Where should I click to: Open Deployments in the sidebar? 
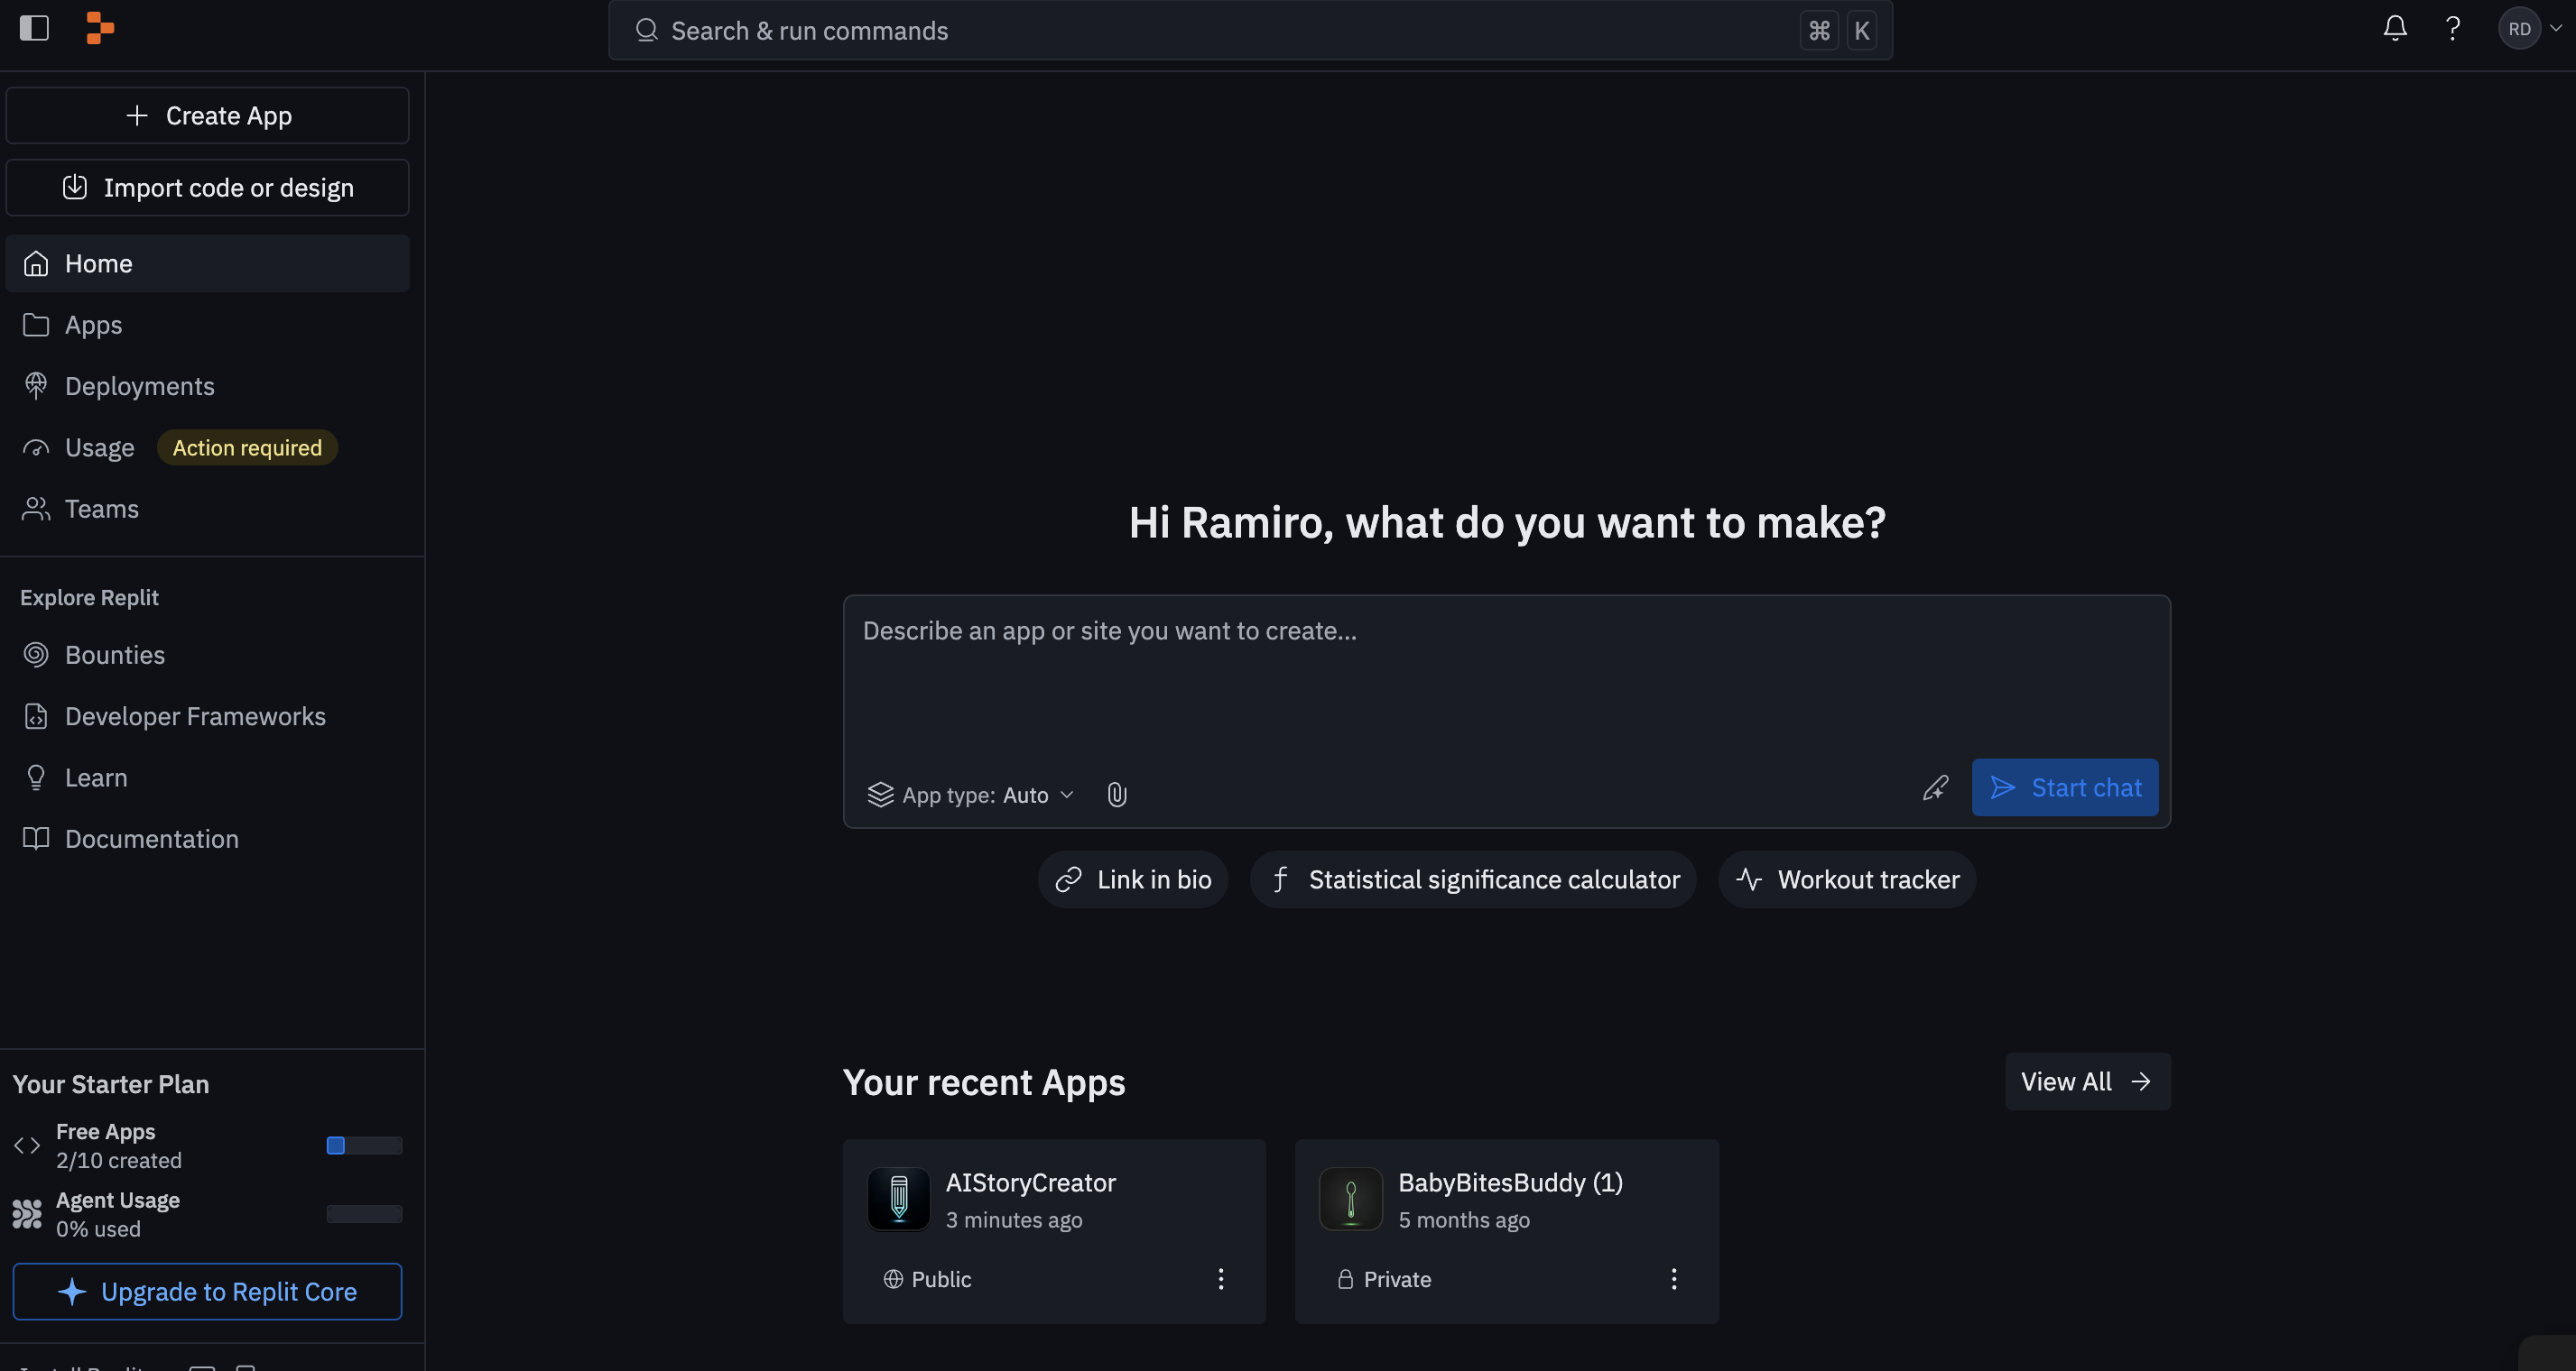click(208, 386)
